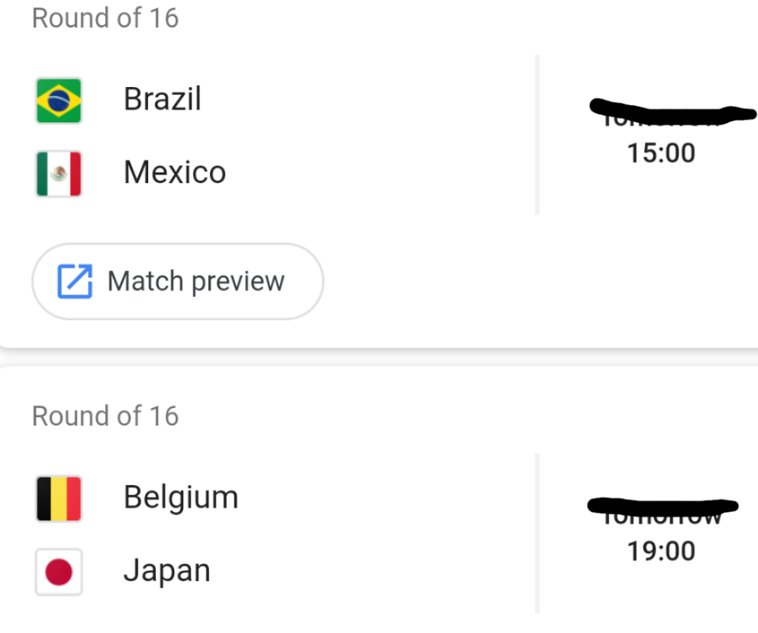Select the Belgium team name
This screenshot has height=633, width=758.
181,497
